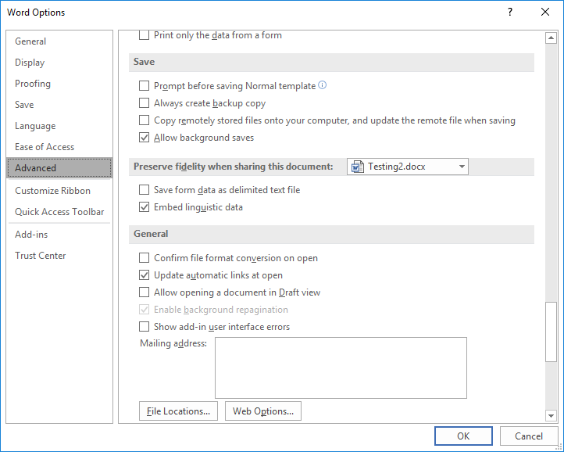Screen dimensions: 564x452
Task: Open the Testing2.docx document dropdown
Action: 462,167
